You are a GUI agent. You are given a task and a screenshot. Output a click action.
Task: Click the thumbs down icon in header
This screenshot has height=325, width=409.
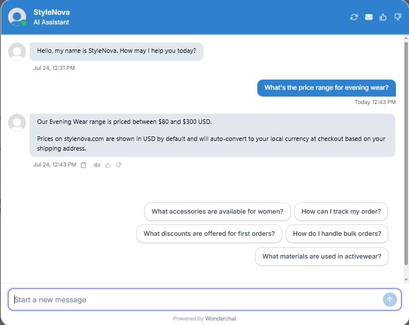point(398,17)
